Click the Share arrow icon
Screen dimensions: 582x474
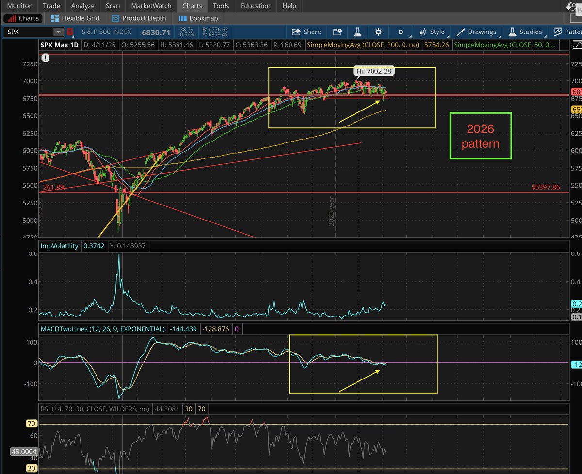pos(296,32)
